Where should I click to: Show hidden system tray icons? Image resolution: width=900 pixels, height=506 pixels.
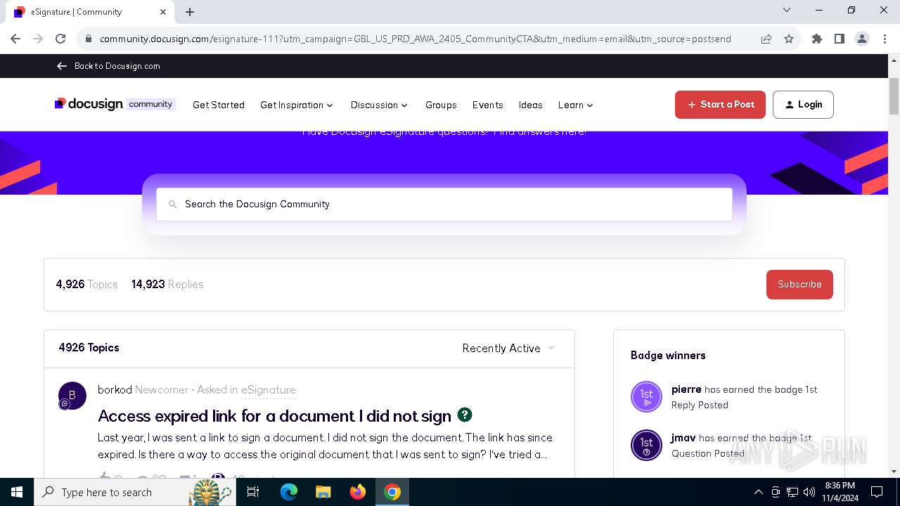[759, 492]
